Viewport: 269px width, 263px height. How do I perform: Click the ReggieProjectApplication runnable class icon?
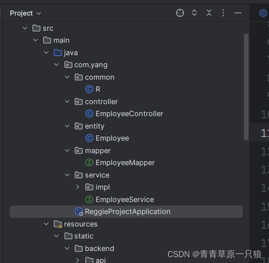click(79, 212)
